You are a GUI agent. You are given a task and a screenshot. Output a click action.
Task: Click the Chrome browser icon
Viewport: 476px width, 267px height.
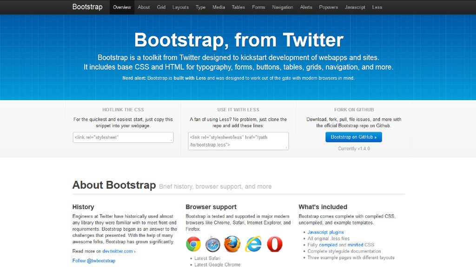(193, 244)
